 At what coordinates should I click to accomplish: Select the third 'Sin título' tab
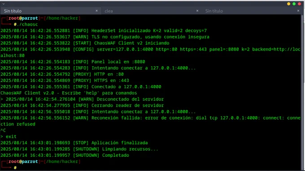(252, 11)
